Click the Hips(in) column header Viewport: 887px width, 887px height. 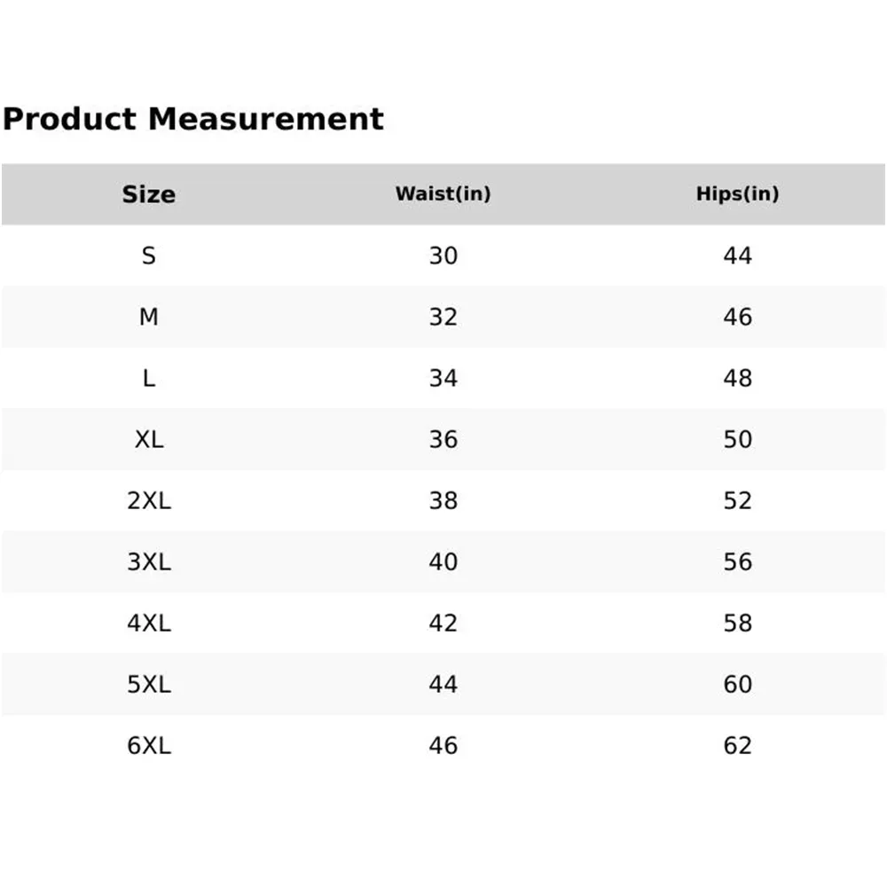(737, 194)
